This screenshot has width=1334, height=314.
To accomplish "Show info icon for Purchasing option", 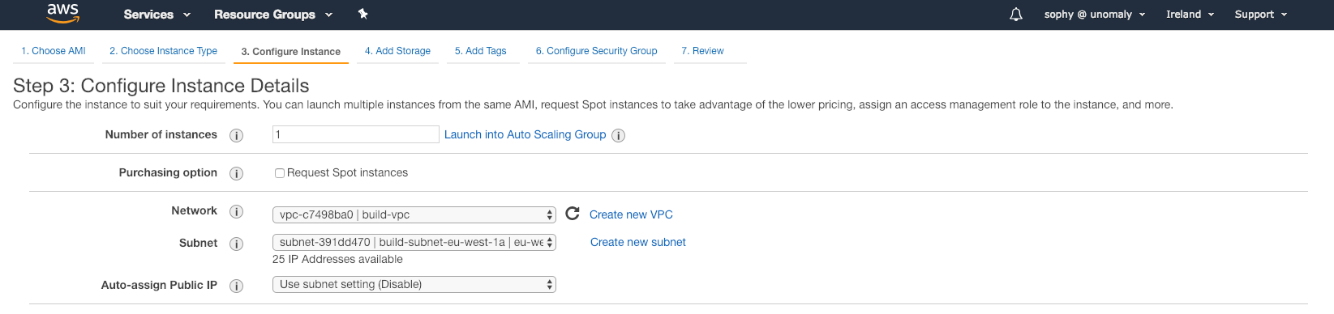I will point(237,173).
